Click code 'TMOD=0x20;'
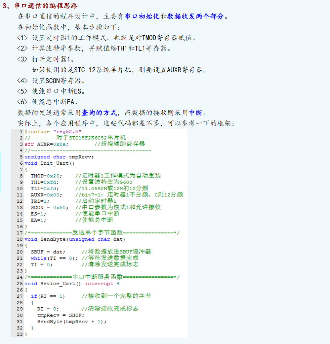Screen dimensions: 330x344 pyautogui.click(x=46, y=176)
